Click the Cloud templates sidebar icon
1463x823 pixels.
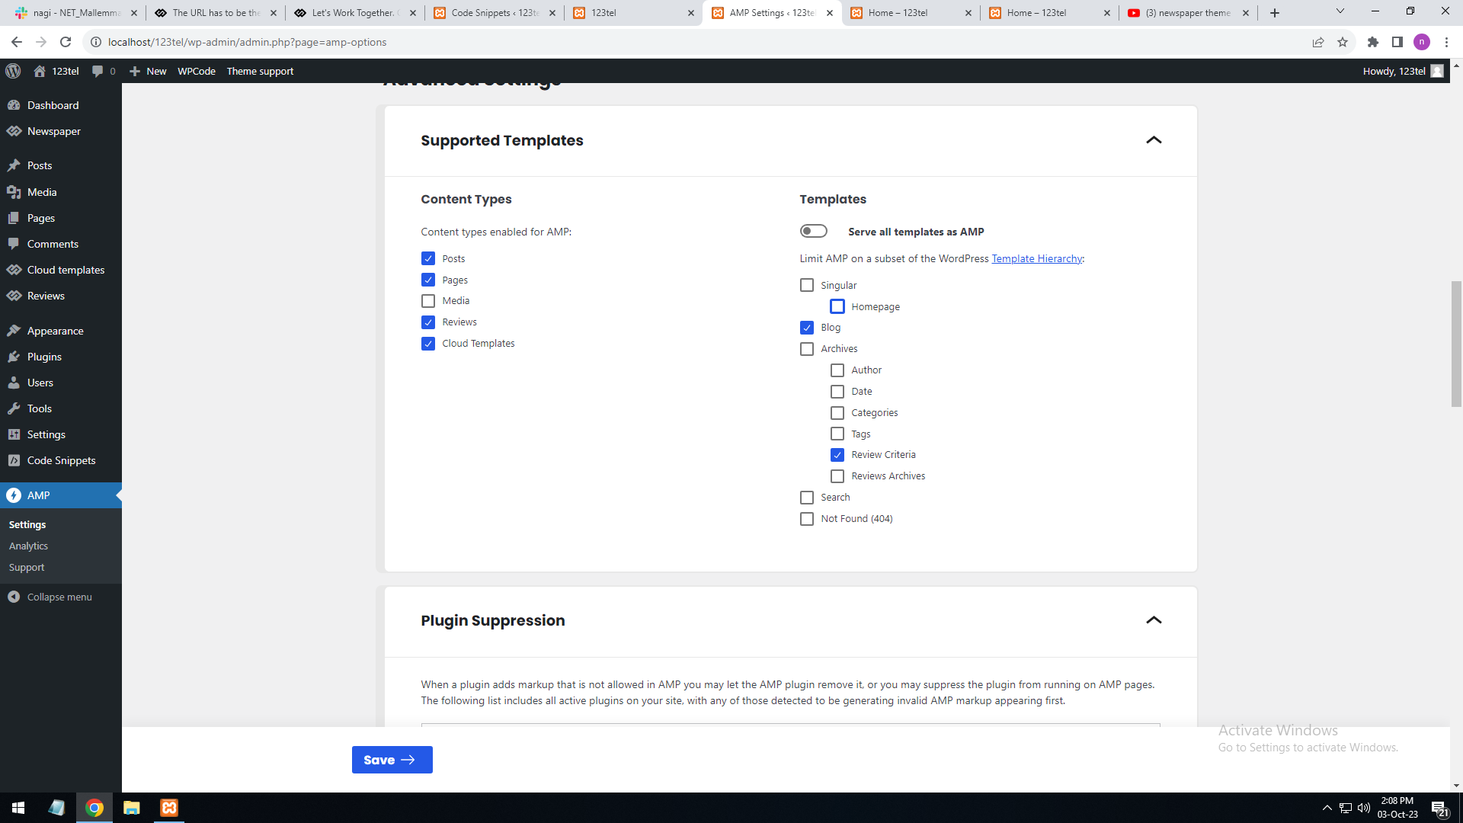pos(14,270)
